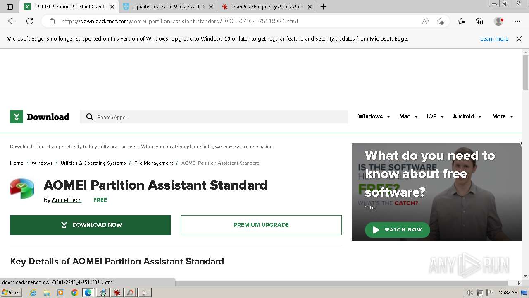View site information via the lock icon
529x298 pixels.
coord(52,21)
